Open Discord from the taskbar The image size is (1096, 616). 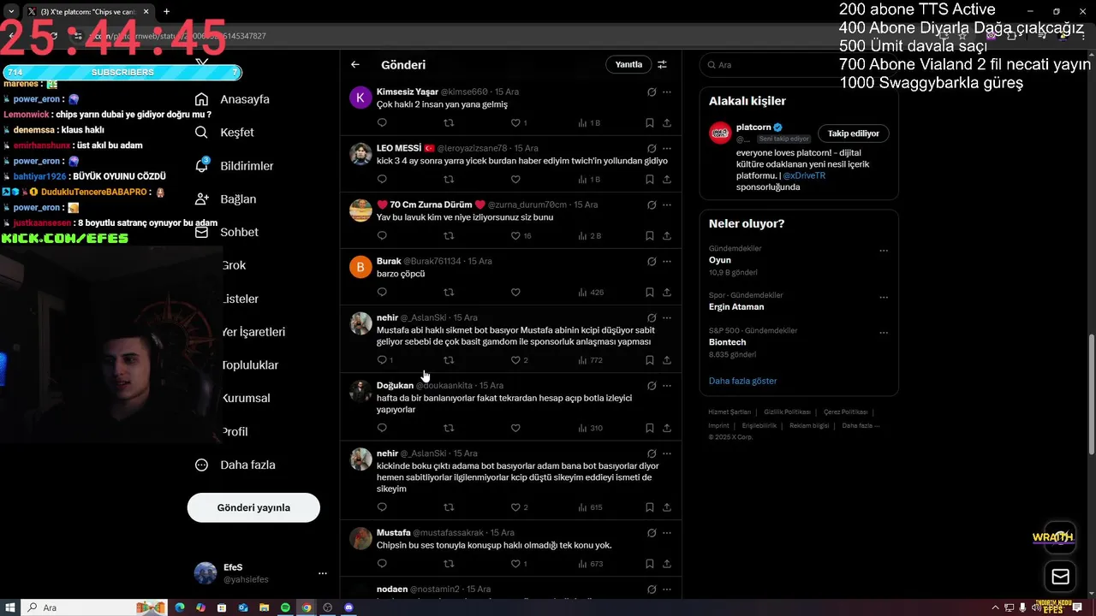point(348,607)
